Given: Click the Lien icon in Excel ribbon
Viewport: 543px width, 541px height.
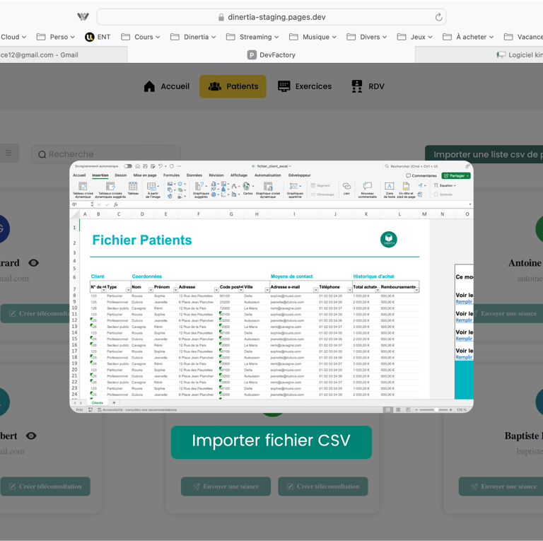Looking at the screenshot, I should (x=346, y=186).
